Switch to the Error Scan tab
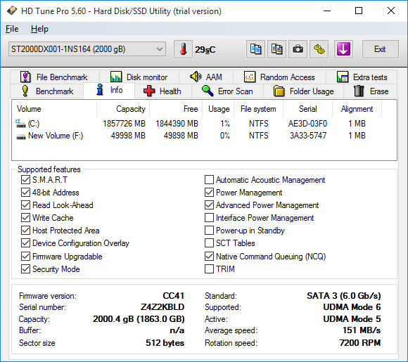This screenshot has height=362, width=408. coord(228,91)
